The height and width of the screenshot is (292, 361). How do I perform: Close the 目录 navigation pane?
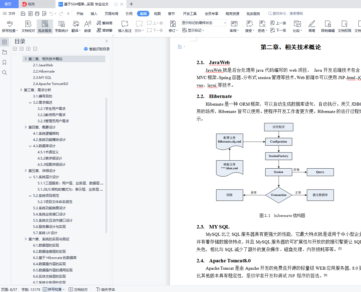106,41
